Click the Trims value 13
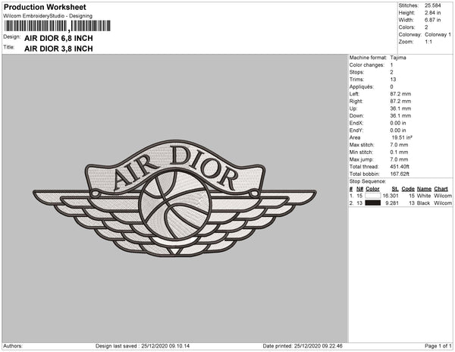Screen dimensions: 455x352 coord(393,80)
